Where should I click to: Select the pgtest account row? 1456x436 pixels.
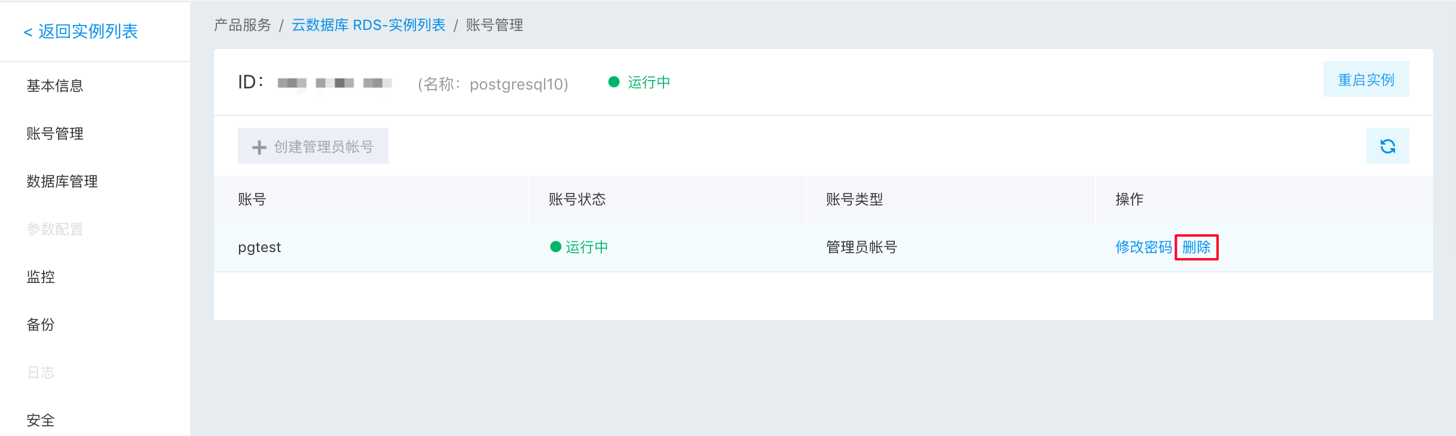823,247
